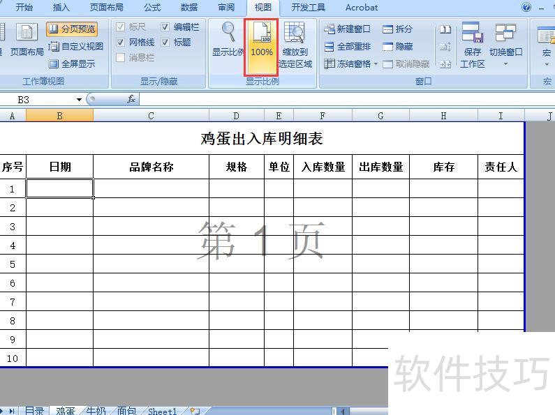Select the column D header
The width and height of the screenshot is (555, 415).
(237, 116)
